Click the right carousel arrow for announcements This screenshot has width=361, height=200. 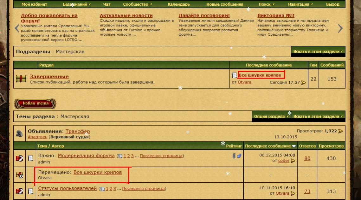(340, 28)
